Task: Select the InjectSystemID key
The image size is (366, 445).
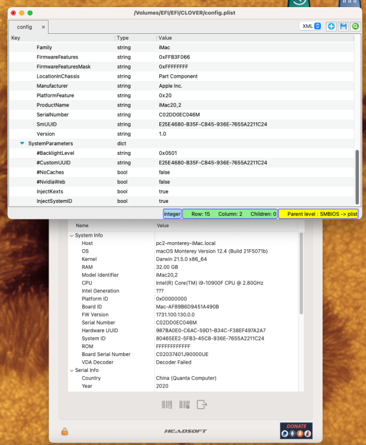Action: click(x=54, y=201)
